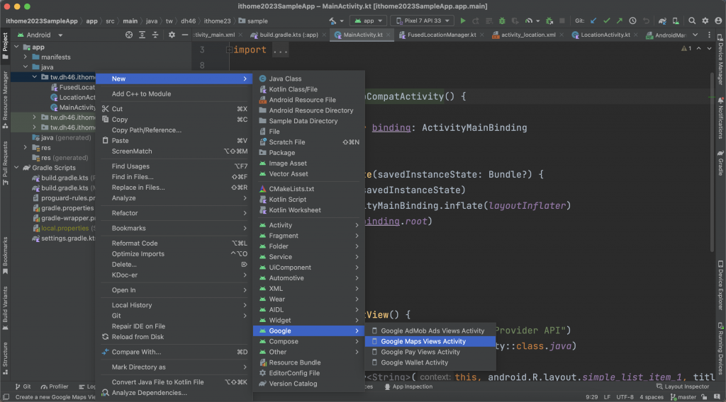Expand the res folder

click(26, 147)
